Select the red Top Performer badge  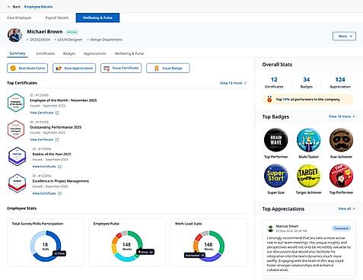tap(341, 176)
